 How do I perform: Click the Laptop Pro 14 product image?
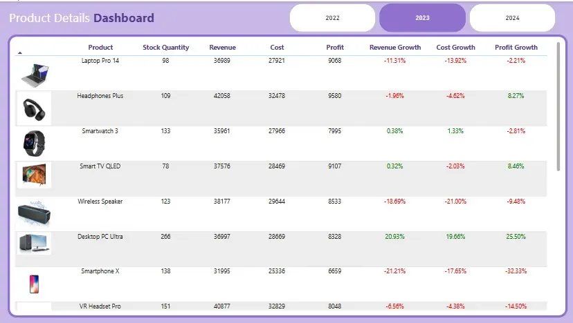(34, 73)
